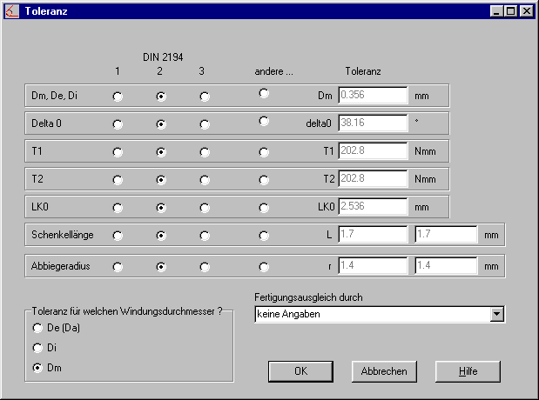This screenshot has width=539, height=400.
Task: Choose 'andere' option for Schenkellänge
Action: click(264, 235)
